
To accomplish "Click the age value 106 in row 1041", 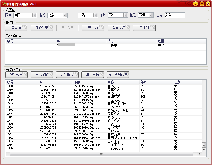I will (143, 97).
